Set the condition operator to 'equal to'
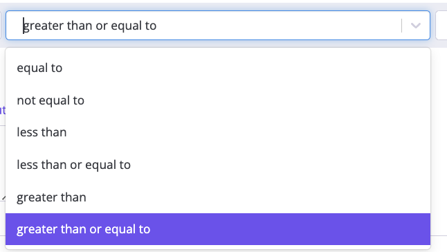Screen dimensions: 447x252 pos(218,68)
